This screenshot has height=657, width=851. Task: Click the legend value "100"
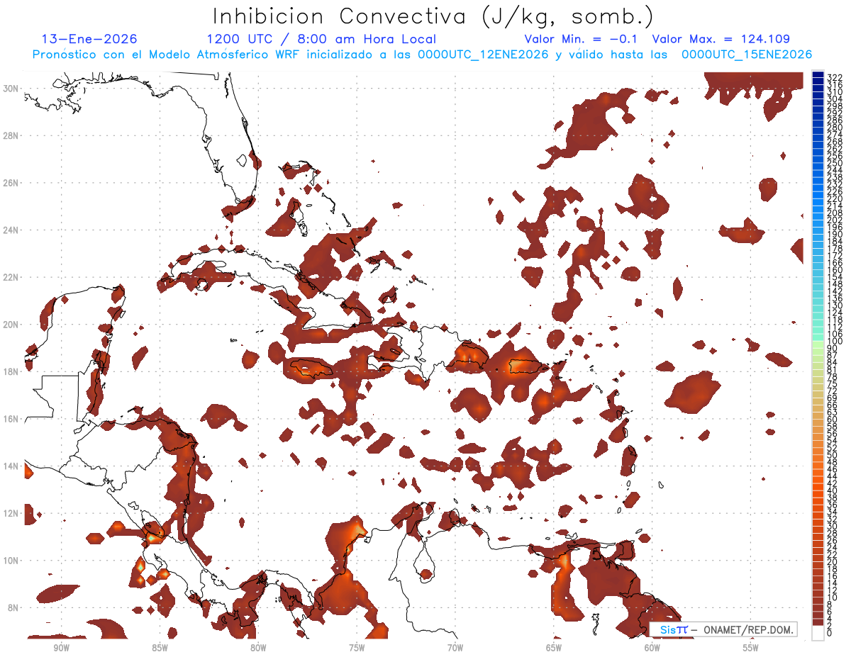[835, 342]
